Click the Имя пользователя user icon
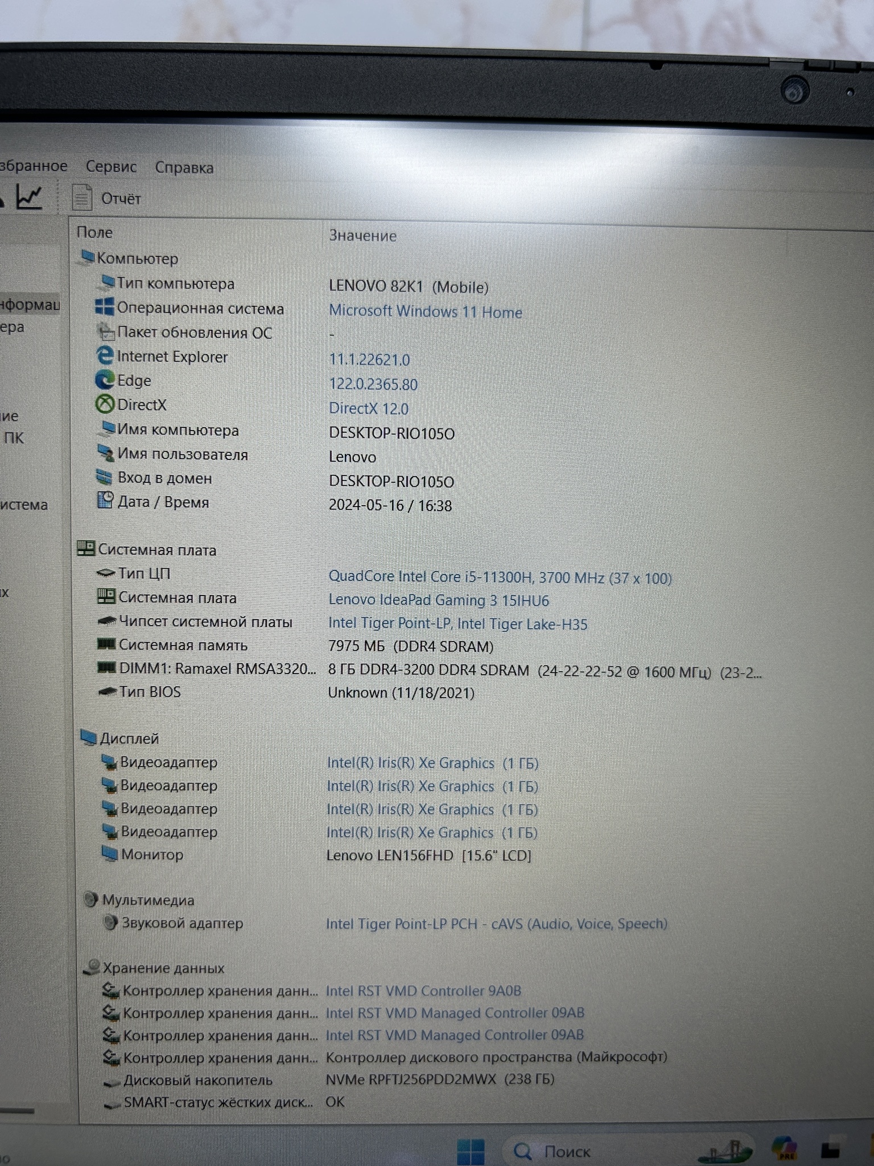874x1166 pixels. [106, 453]
